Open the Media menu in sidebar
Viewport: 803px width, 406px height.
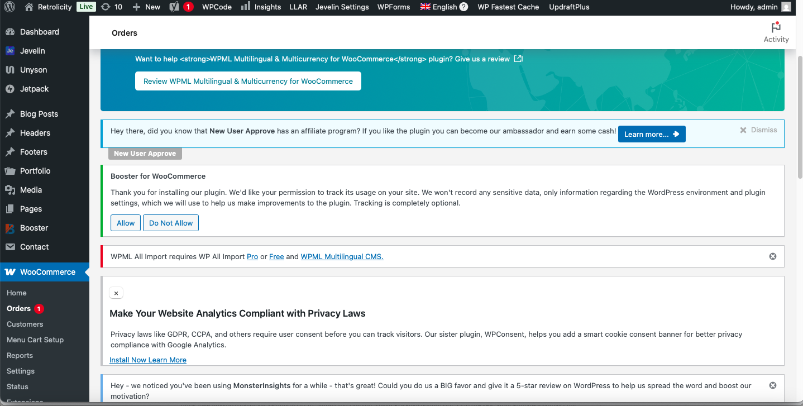[31, 190]
